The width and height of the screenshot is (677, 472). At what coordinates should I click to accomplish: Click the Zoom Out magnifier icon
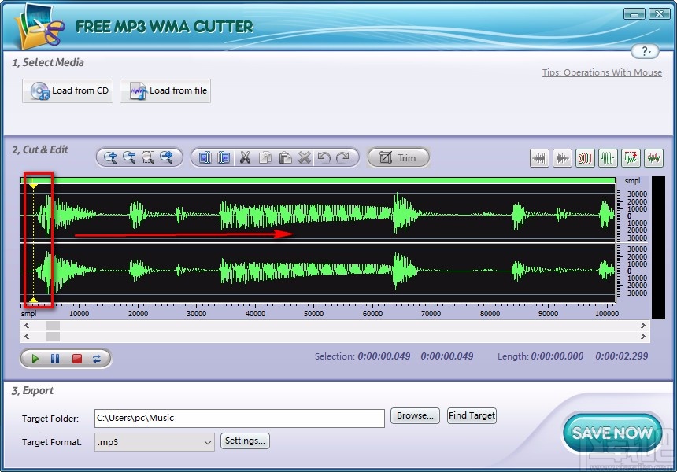pyautogui.click(x=129, y=157)
